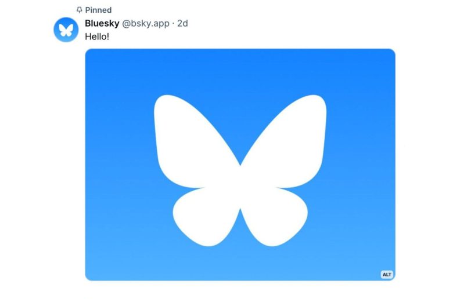Image resolution: width=453 pixels, height=299 pixels.
Task: Open the Bluesky profile avatar
Action: click(x=66, y=30)
